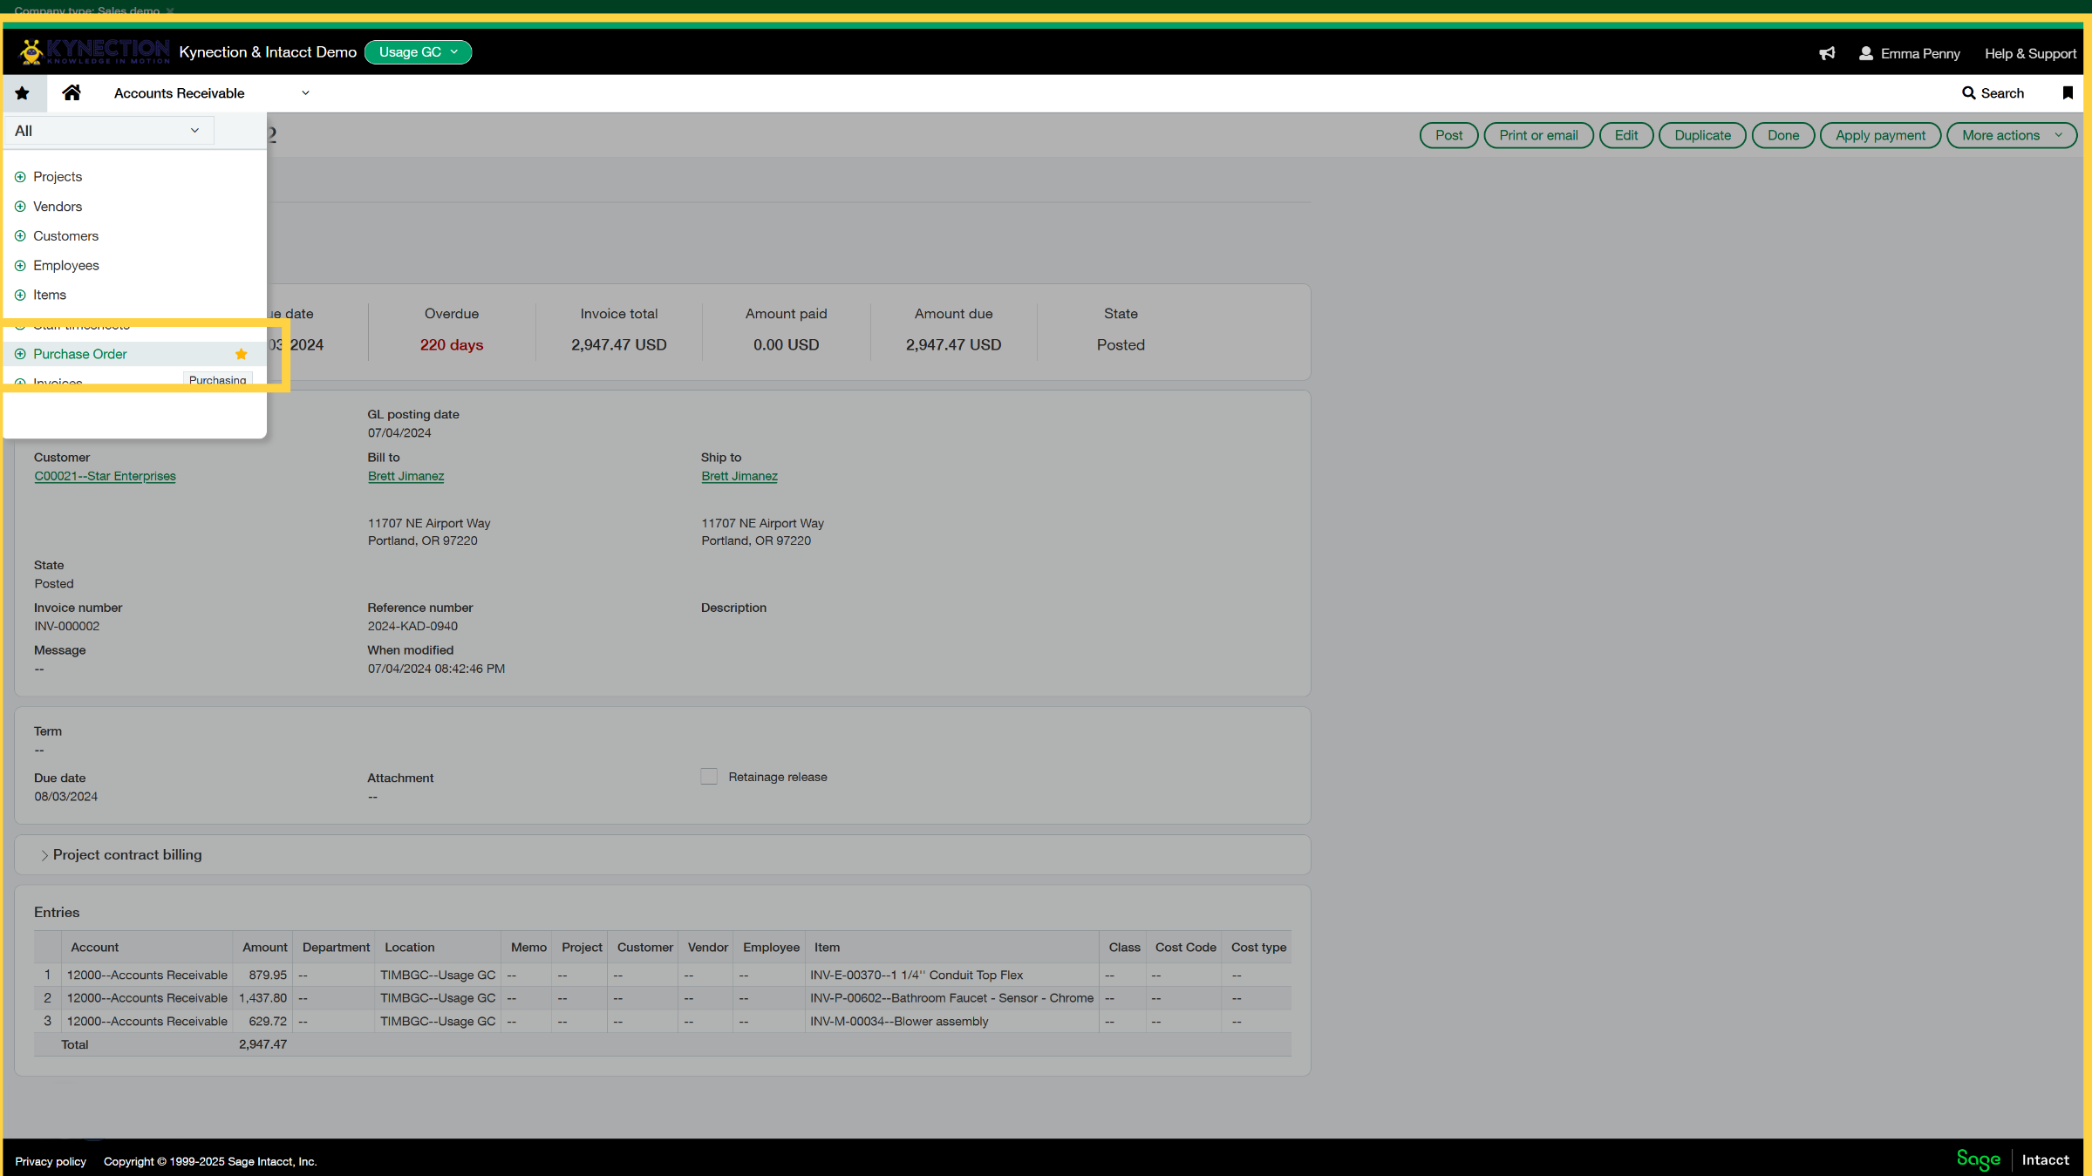Unfavorite Purchase Order with the gold star
The image size is (2092, 1176).
pos(242,354)
